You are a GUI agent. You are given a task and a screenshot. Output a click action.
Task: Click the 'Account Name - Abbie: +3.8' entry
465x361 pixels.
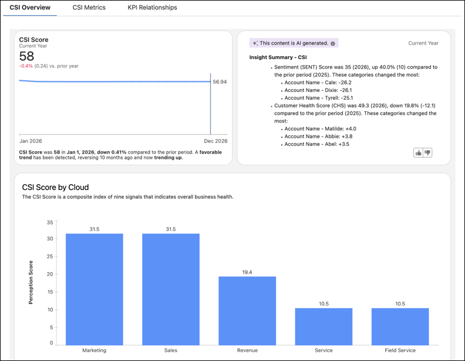(318, 137)
